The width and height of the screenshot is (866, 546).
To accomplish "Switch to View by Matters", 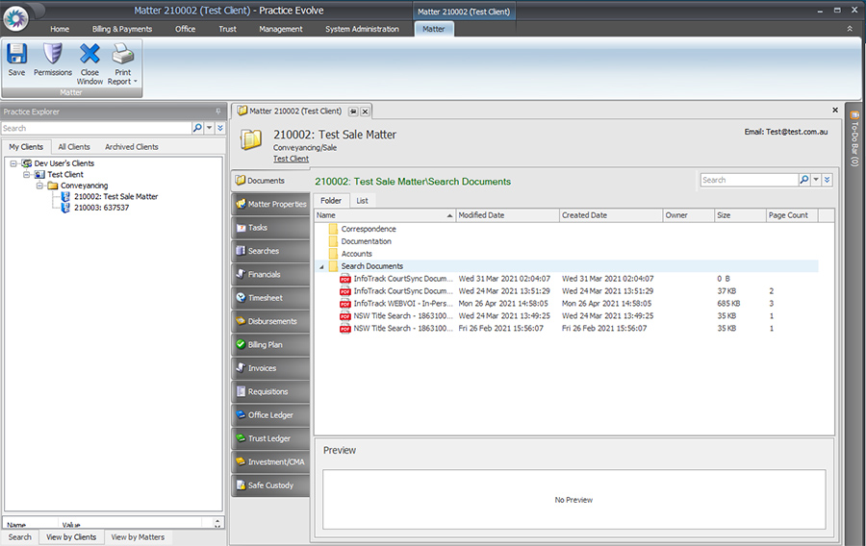I will 138,537.
